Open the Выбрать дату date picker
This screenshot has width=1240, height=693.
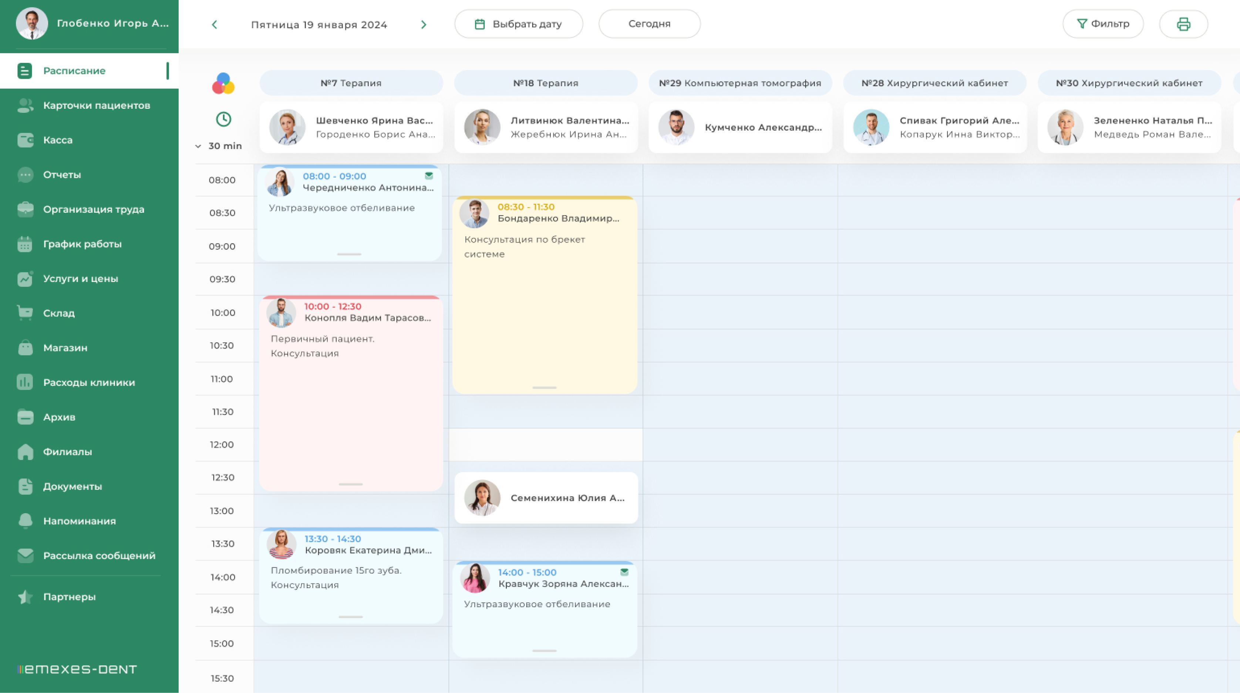518,24
